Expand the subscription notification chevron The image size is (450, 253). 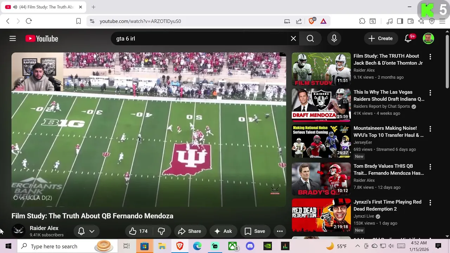coord(92,231)
